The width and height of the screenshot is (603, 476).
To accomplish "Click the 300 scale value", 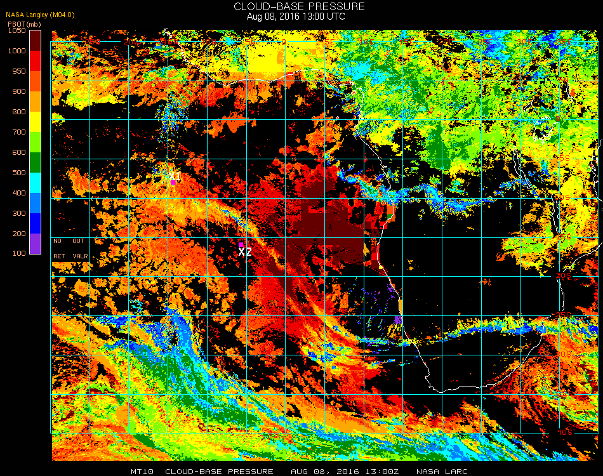I will click(x=19, y=213).
